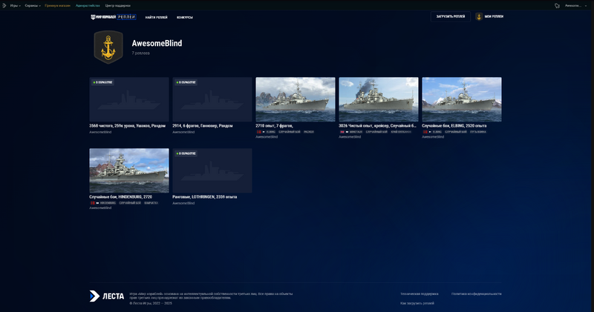This screenshot has height=312, width=594.
Task: Open replay titled '3026 Чистый опыт, крейсер'
Action: [377, 125]
